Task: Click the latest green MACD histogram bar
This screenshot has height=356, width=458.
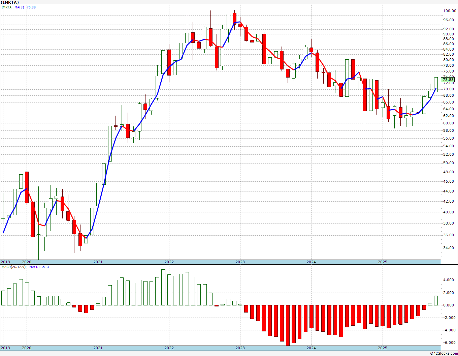Action: 436,300
